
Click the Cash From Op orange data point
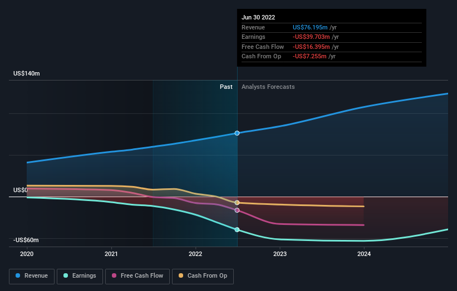pyautogui.click(x=237, y=203)
